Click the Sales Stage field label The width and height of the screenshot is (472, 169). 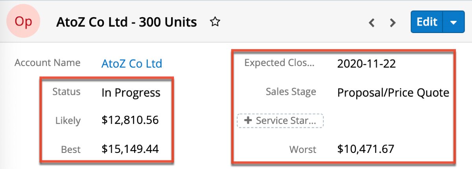pyautogui.click(x=291, y=92)
